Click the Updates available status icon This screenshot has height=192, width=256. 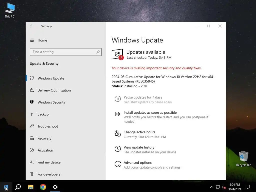coord(117,54)
